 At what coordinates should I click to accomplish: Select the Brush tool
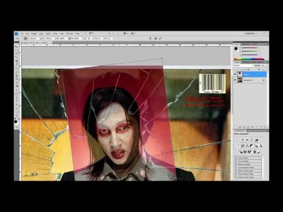[x=17, y=72]
